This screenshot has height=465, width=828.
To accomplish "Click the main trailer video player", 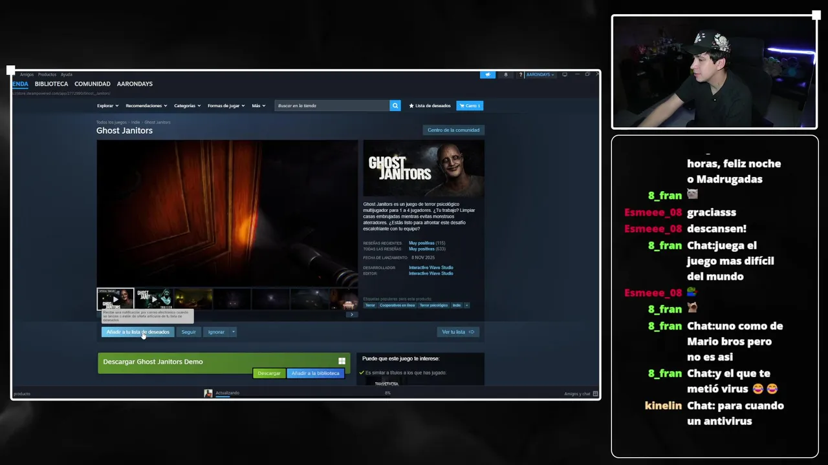I will [227, 213].
